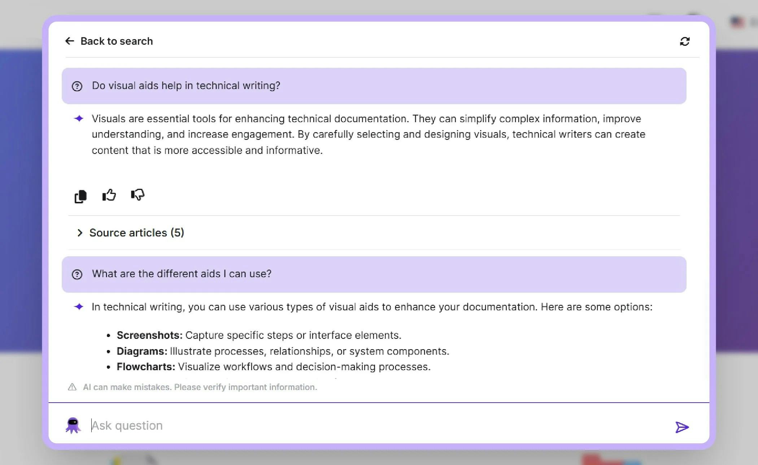Click sparkle icon beside 'In technical writing' answer
The height and width of the screenshot is (465, 758).
point(79,307)
